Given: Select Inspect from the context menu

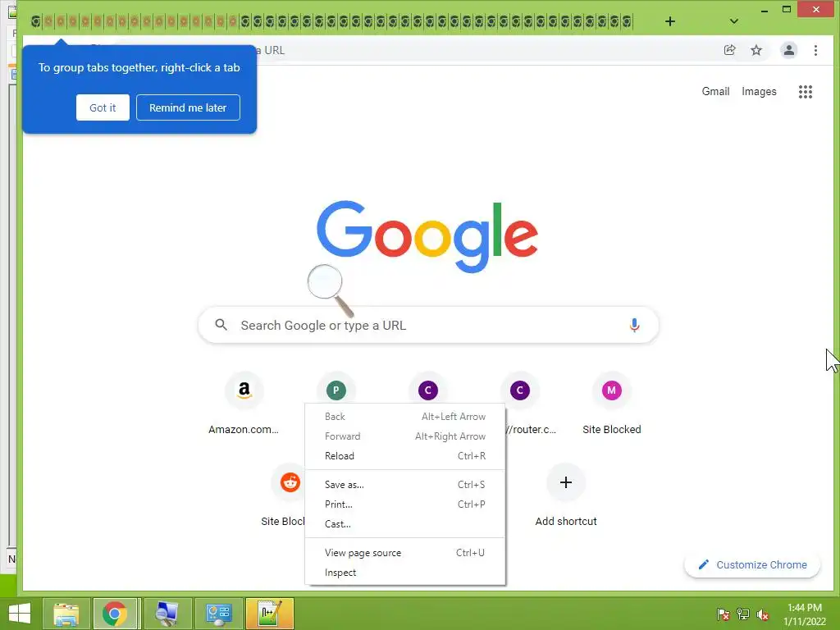Looking at the screenshot, I should tap(405, 572).
